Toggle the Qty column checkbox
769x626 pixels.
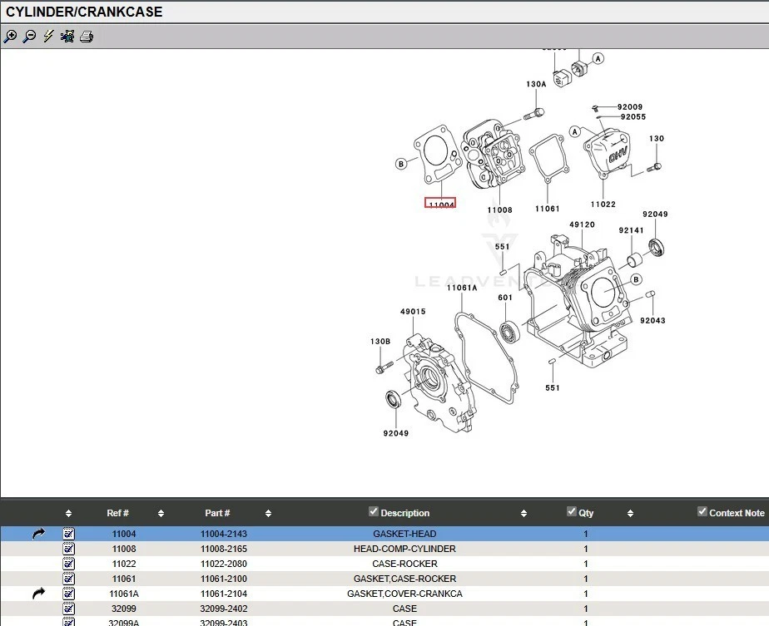[571, 511]
